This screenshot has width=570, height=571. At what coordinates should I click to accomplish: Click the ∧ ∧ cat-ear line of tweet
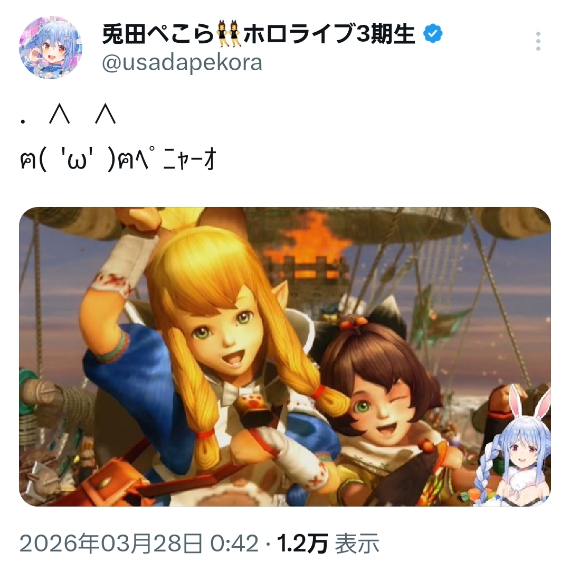[69, 114]
